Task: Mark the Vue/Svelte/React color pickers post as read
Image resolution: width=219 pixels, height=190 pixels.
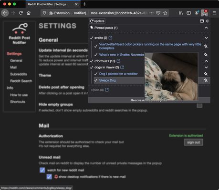Action: coord(96,46)
